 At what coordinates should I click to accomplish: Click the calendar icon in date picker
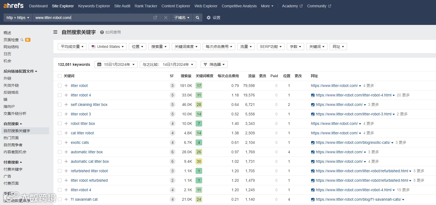click(99, 64)
